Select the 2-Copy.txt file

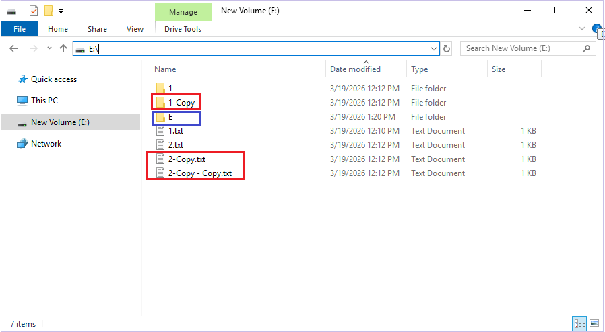click(187, 159)
